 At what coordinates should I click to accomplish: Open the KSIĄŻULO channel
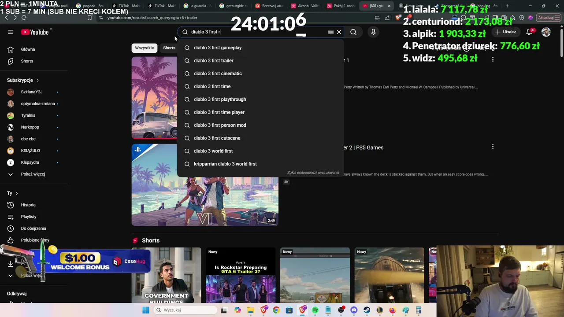[x=30, y=151]
